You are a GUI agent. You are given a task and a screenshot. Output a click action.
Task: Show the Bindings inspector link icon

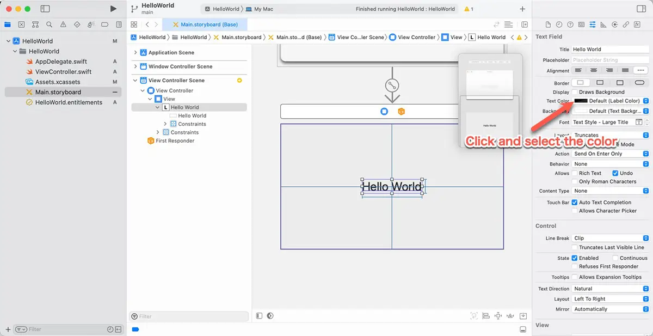[626, 25]
